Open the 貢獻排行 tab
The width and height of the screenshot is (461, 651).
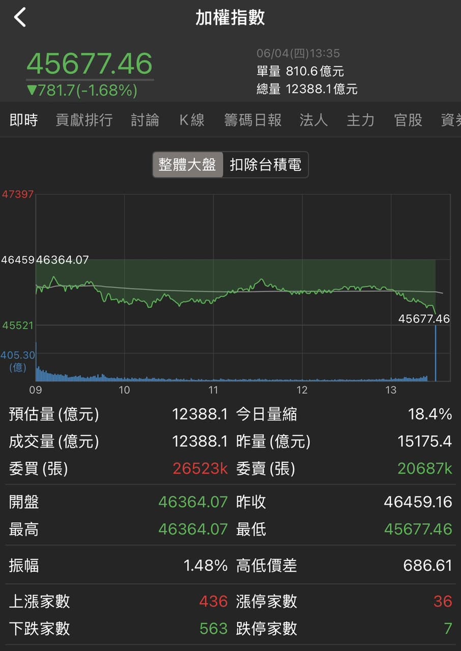[84, 120]
